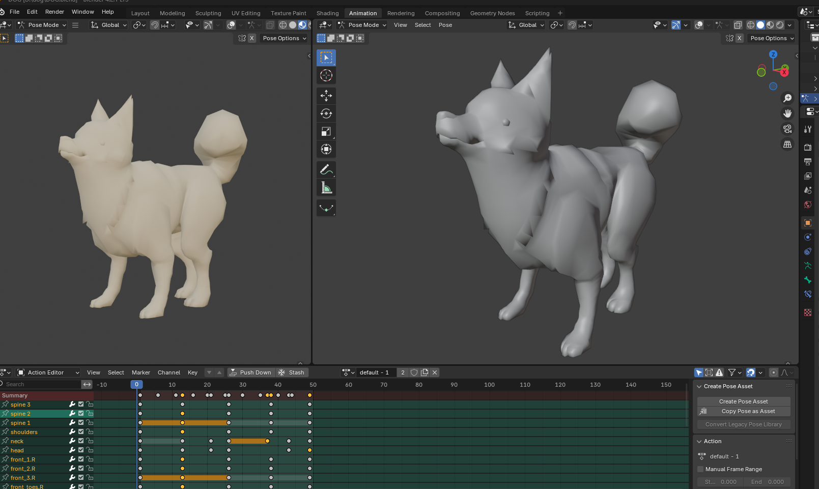Select the Move tool
The width and height of the screenshot is (819, 489).
click(x=326, y=96)
